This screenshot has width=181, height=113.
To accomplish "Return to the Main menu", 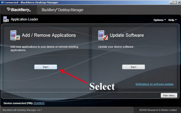I will (x=169, y=95).
